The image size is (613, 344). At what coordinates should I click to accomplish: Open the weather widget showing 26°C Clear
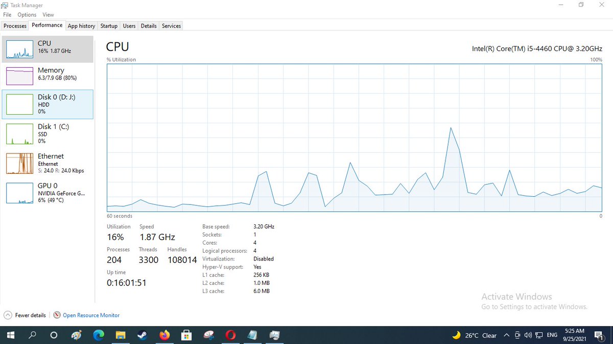475,335
